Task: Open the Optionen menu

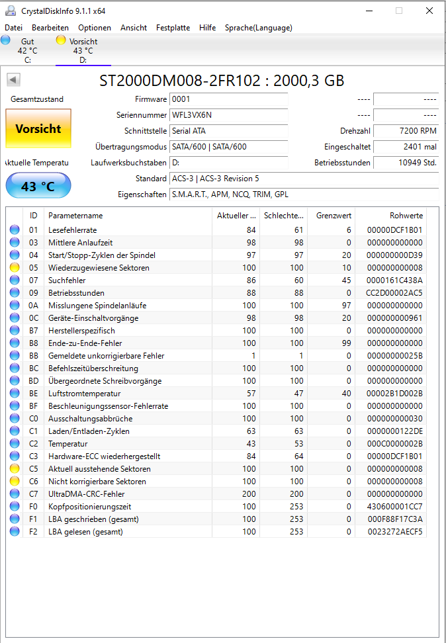Action: pos(95,28)
